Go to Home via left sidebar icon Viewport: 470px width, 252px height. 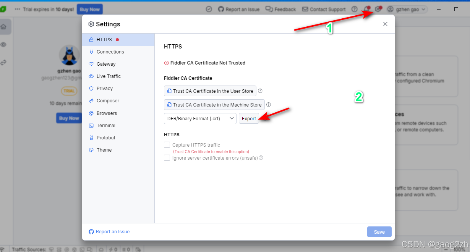(3, 27)
